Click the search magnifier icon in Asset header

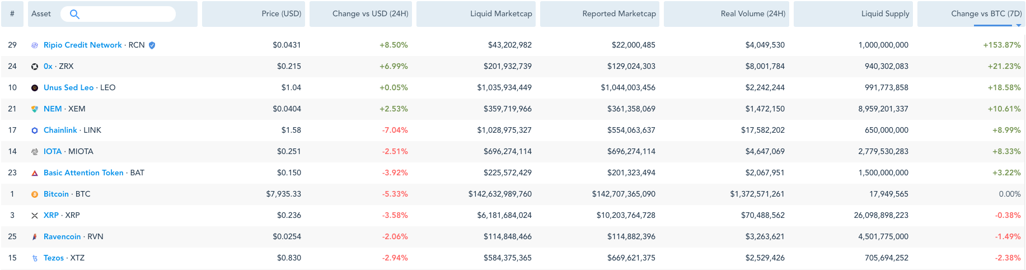[x=74, y=14]
